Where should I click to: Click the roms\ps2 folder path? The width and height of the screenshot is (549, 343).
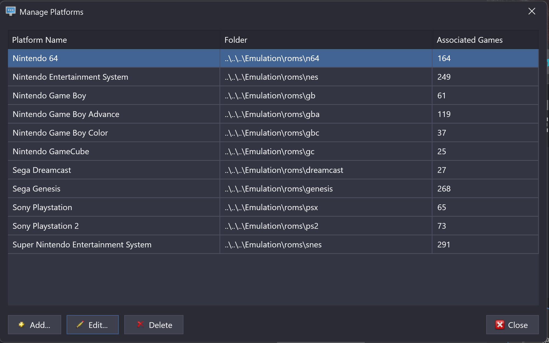(x=326, y=226)
